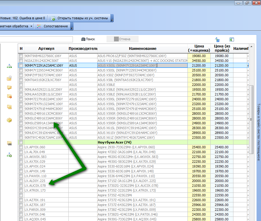Image resolution: width=261 pixels, height=221 pixels.
Task: Click the category tree structure icon in sidebar
Action: click(9, 66)
